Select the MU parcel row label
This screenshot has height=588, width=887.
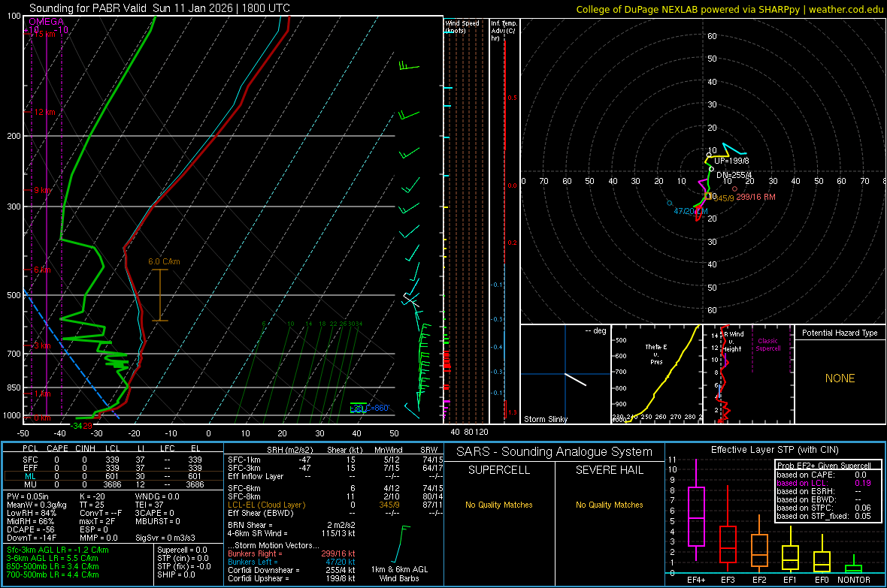click(30, 484)
